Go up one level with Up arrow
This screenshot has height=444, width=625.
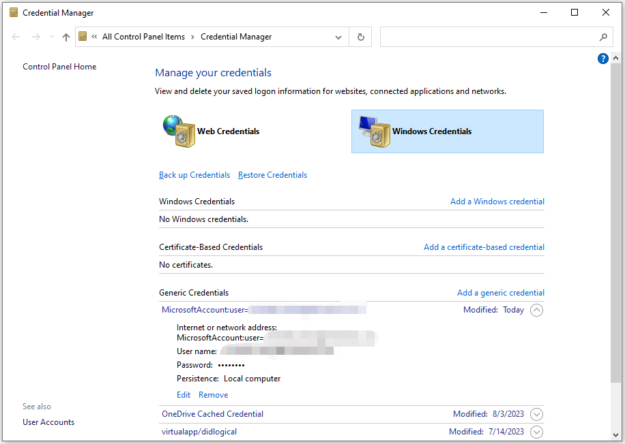66,37
